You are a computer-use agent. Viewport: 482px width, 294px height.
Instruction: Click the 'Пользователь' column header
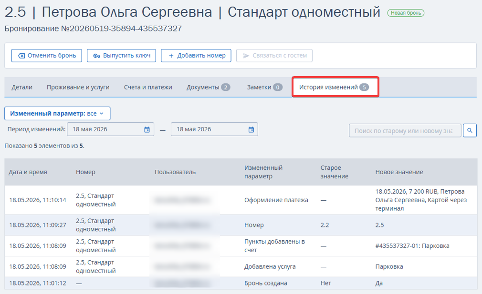point(175,172)
